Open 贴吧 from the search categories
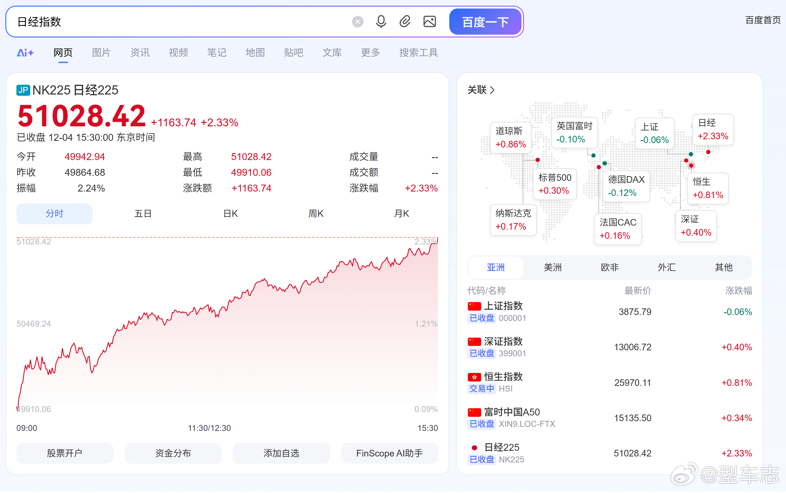The image size is (786, 493). (293, 53)
